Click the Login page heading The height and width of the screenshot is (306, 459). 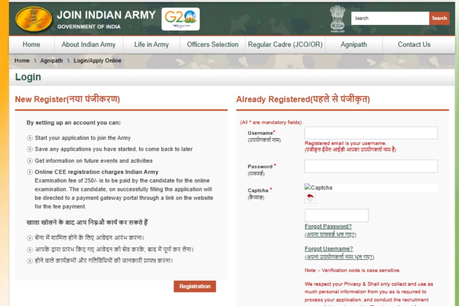tap(28, 77)
